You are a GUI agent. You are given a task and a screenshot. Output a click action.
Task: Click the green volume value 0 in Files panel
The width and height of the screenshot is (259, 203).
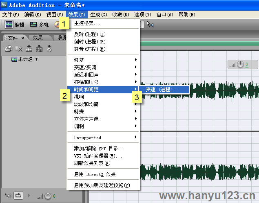(x=54, y=196)
